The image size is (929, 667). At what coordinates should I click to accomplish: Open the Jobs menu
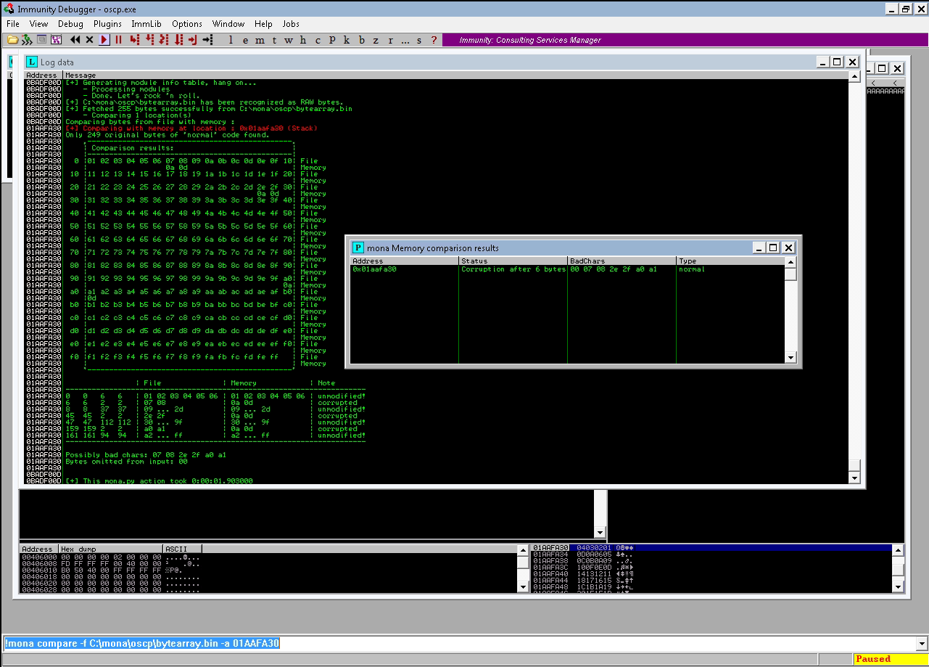tap(291, 24)
